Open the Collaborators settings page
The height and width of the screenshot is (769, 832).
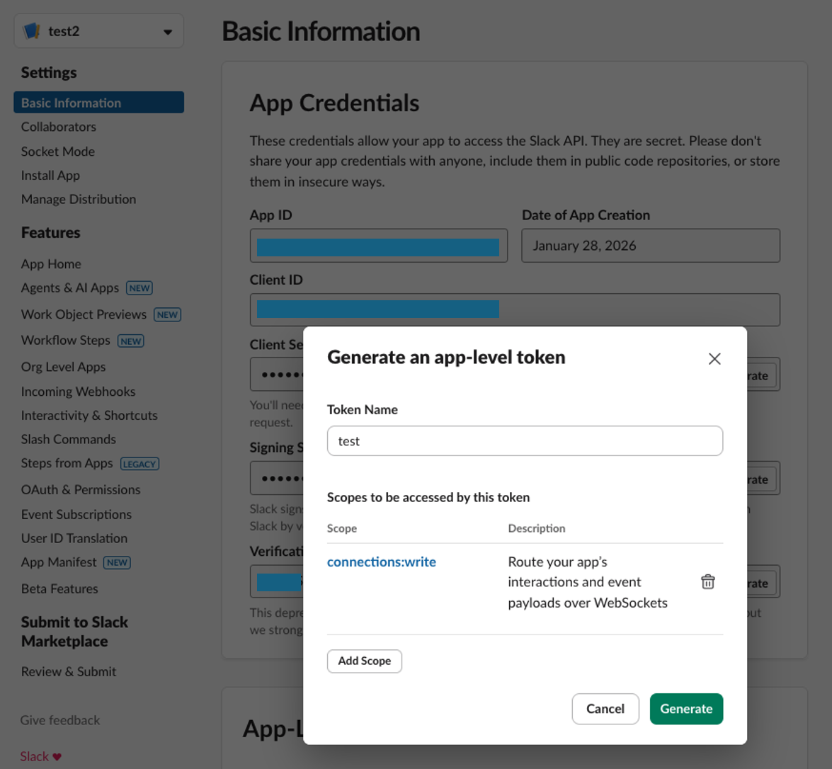(x=59, y=127)
